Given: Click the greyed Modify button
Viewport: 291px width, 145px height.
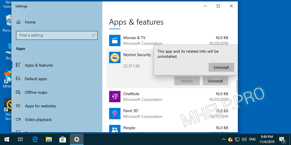Looking at the screenshot, I should pyautogui.click(x=187, y=81).
